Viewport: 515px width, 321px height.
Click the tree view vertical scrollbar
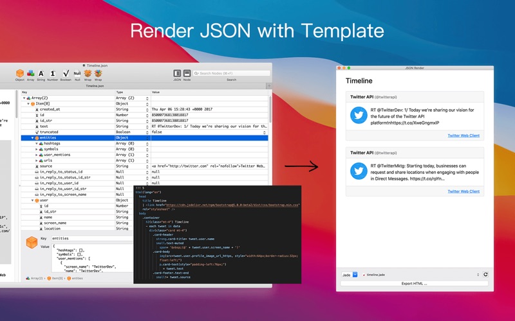coord(270,109)
